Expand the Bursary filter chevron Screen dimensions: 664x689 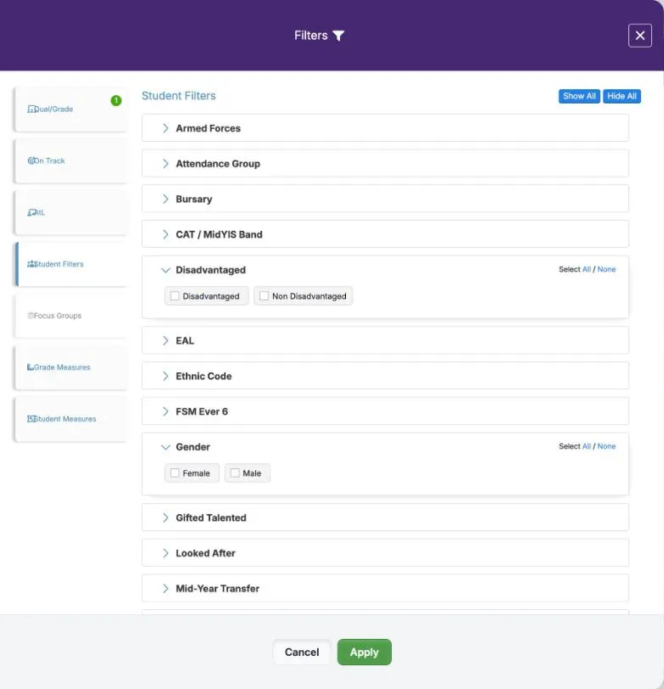point(165,199)
